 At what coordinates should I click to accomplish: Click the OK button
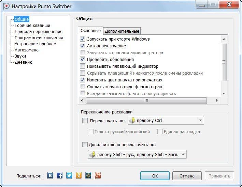pos(155,176)
